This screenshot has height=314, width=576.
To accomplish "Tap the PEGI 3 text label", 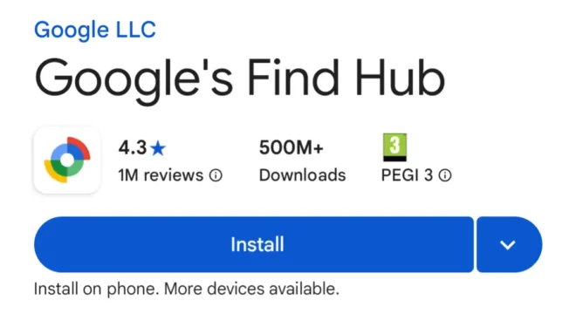I will [407, 175].
